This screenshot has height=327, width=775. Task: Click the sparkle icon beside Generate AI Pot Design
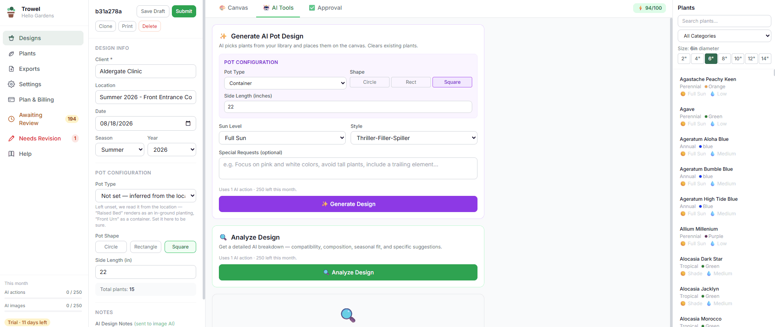[x=223, y=36]
